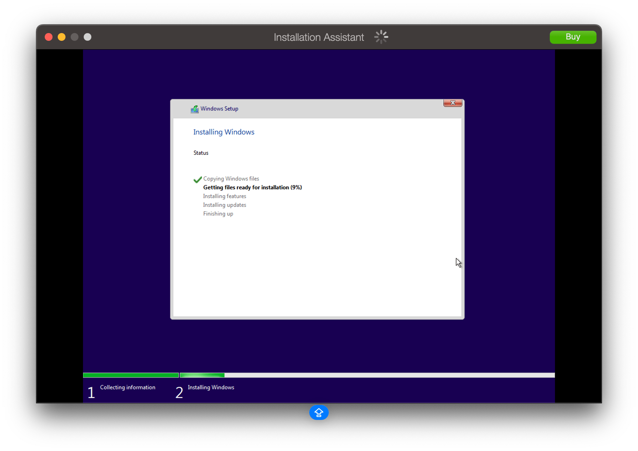Click the 'Collecting information' step label
The width and height of the screenshot is (638, 451).
(x=127, y=387)
